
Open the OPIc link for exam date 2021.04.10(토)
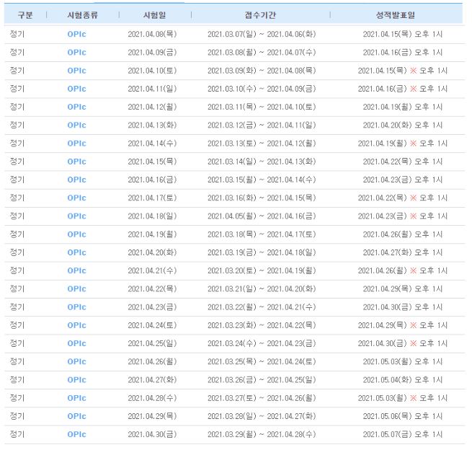[x=76, y=71]
